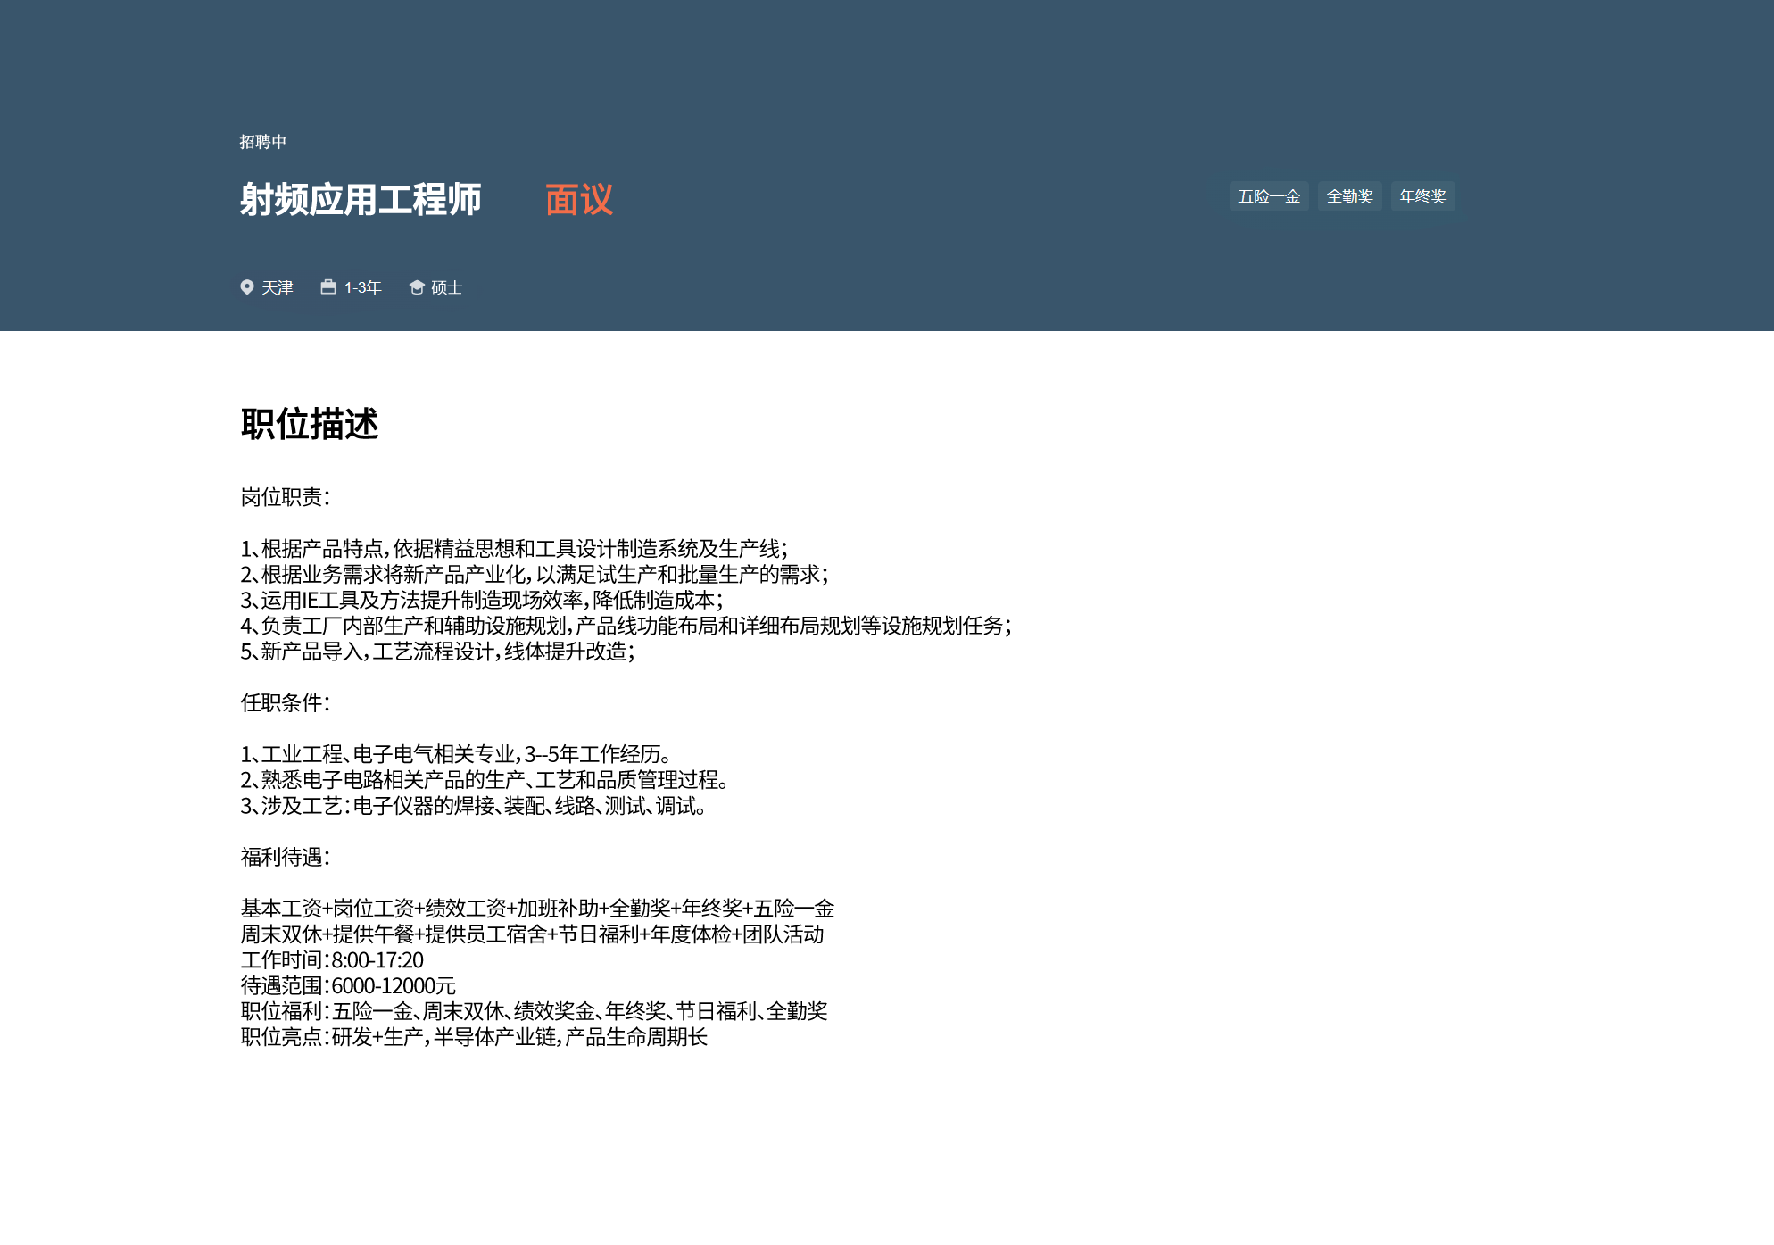The height and width of the screenshot is (1245, 1774).
Task: Click the education text 硕士
Action: point(447,287)
